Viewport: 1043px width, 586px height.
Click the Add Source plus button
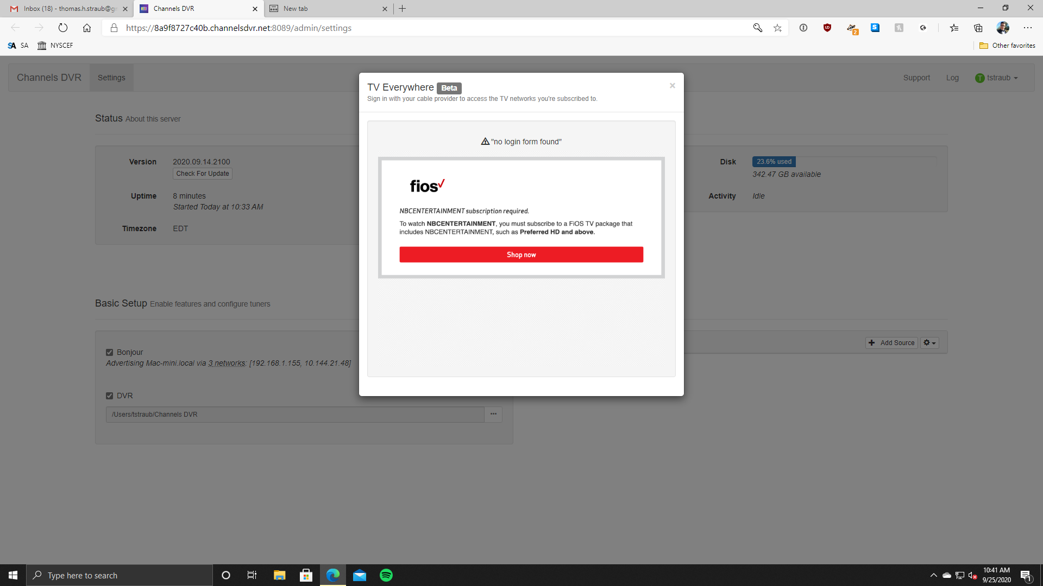(x=891, y=343)
